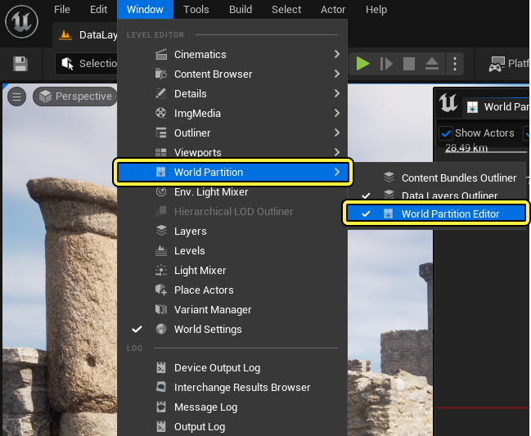The height and width of the screenshot is (436, 531).
Task: Click the Eject playback icon
Action: tap(432, 64)
